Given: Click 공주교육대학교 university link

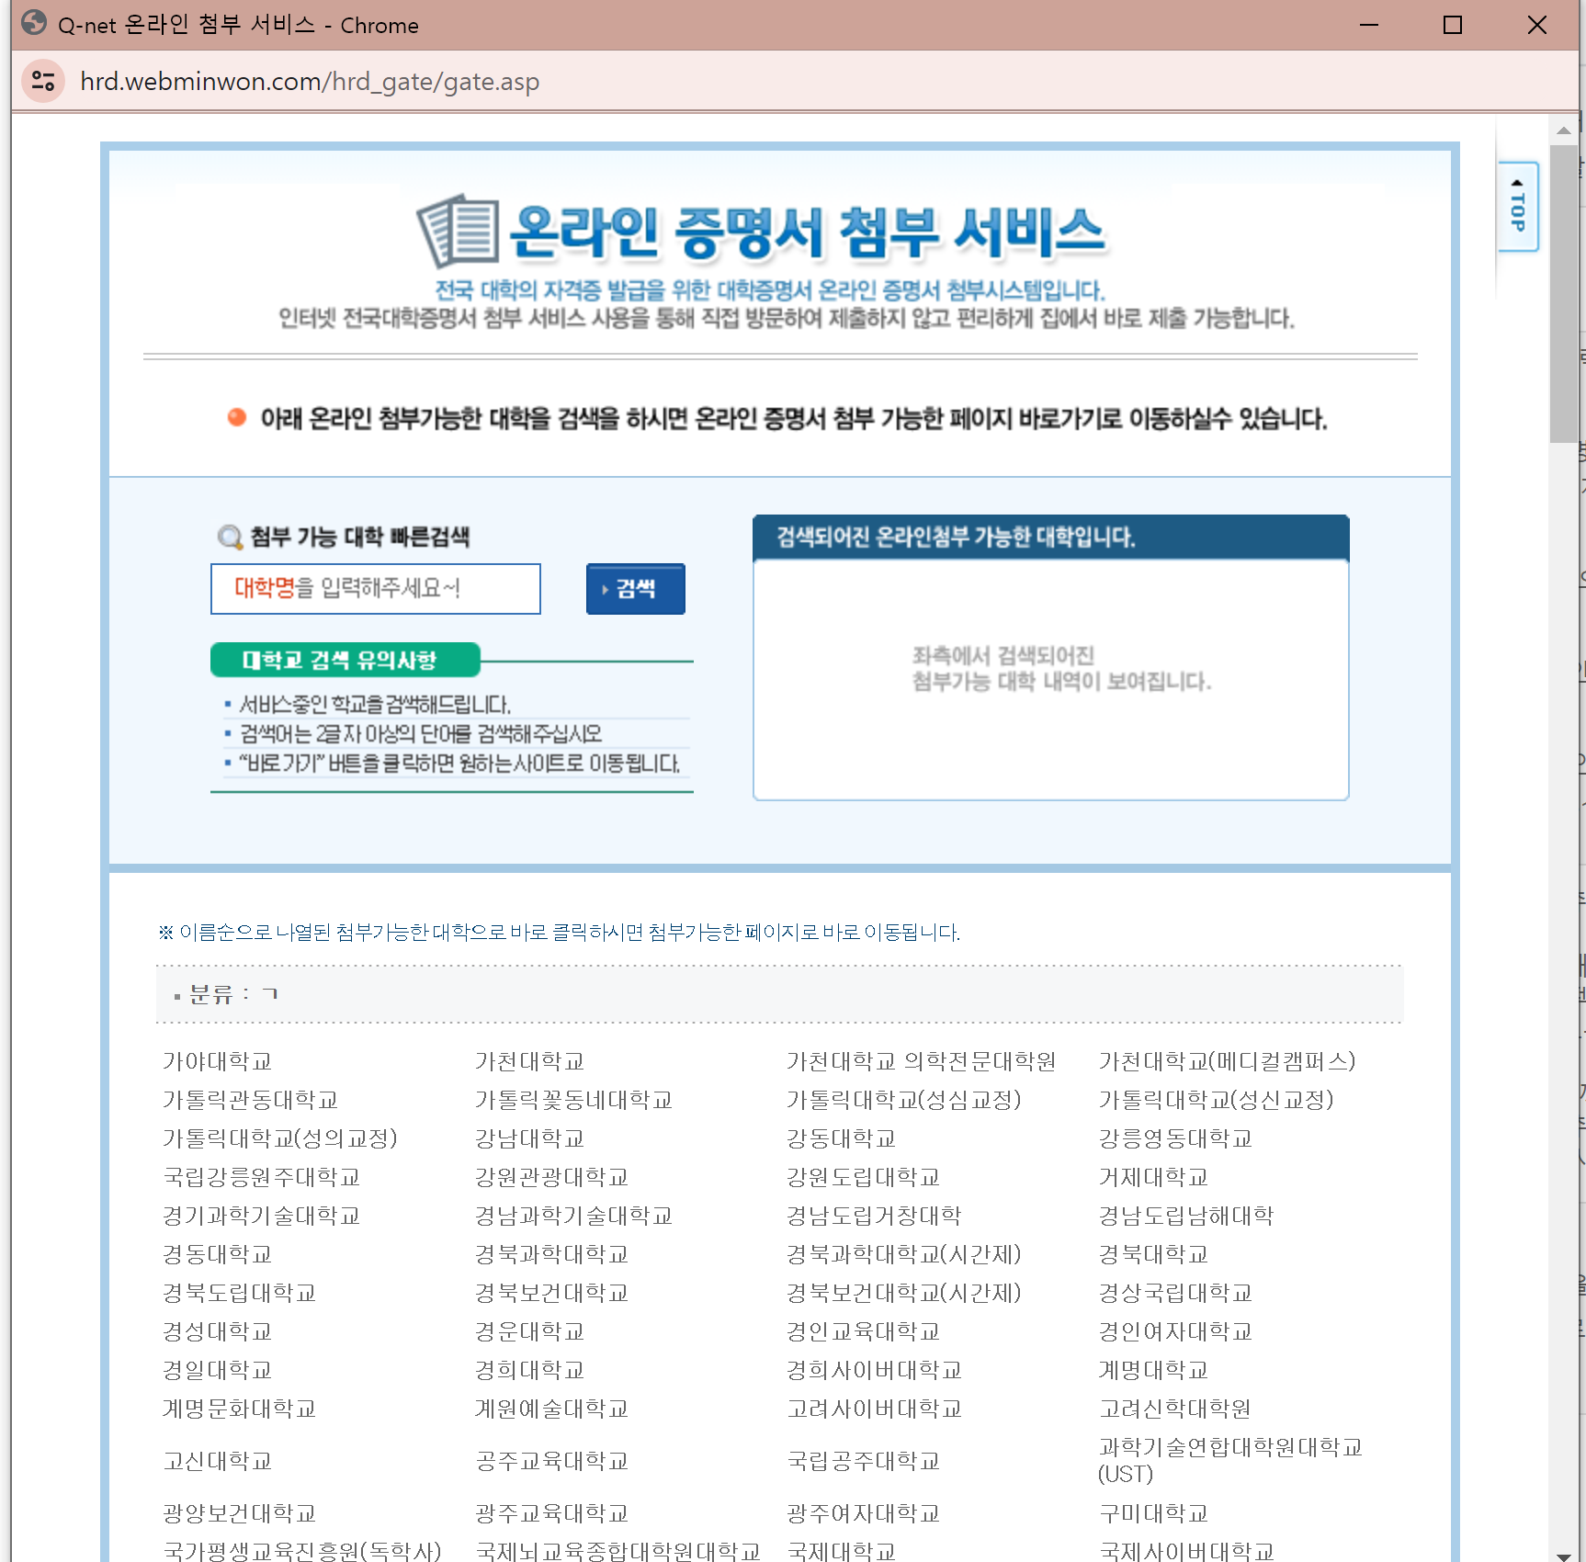Looking at the screenshot, I should tap(552, 1461).
